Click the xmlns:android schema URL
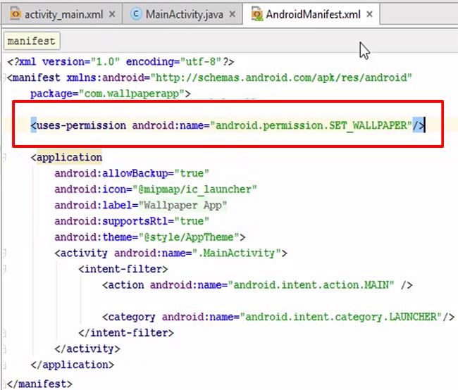 (x=281, y=77)
